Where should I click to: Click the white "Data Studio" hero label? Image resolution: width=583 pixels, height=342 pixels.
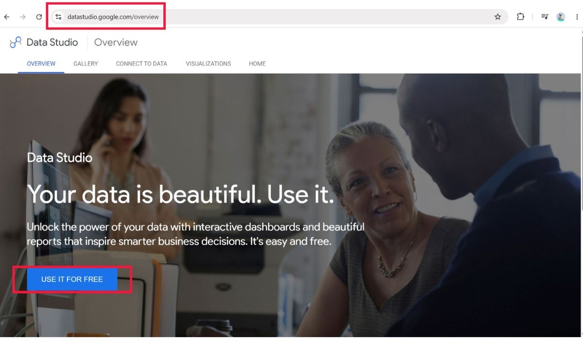pos(60,157)
